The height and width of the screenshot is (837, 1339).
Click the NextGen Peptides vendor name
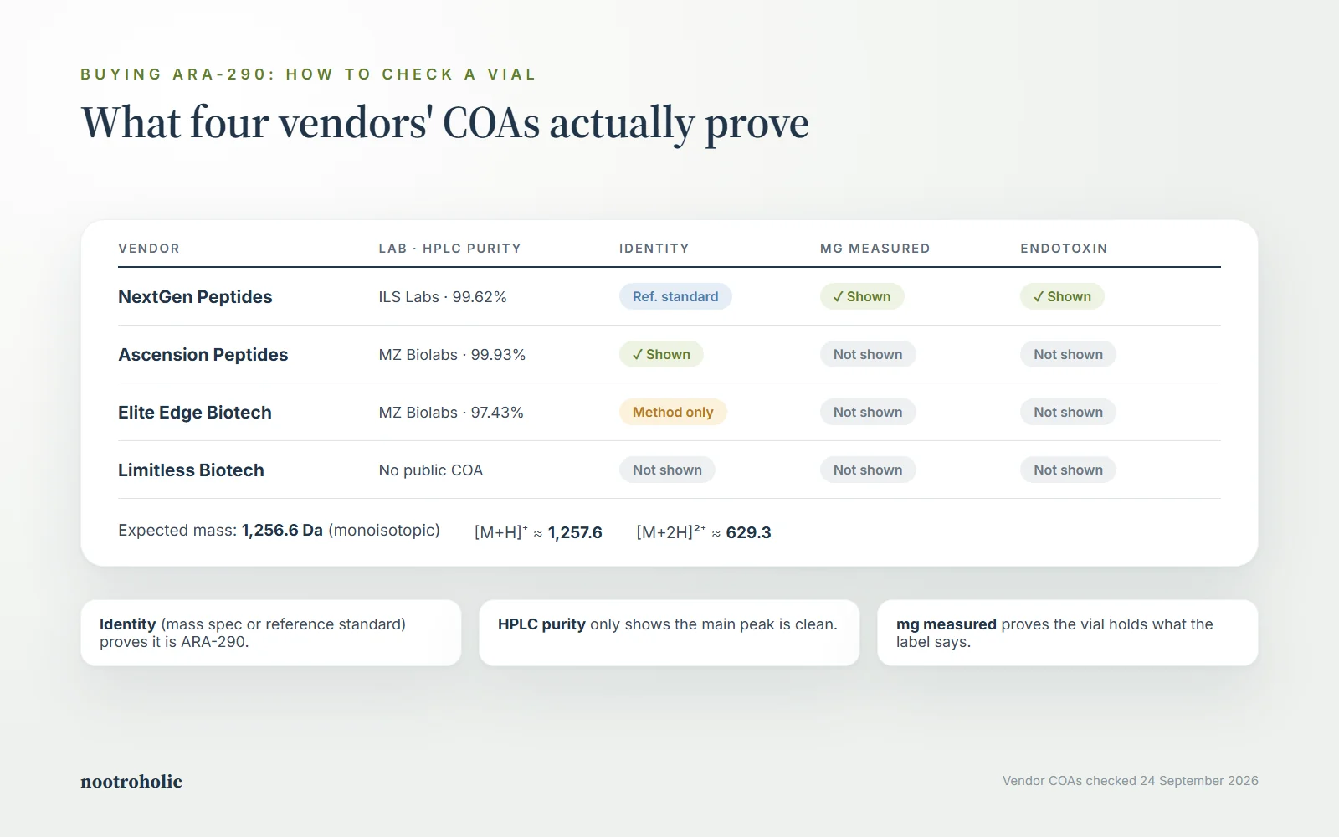[195, 297]
